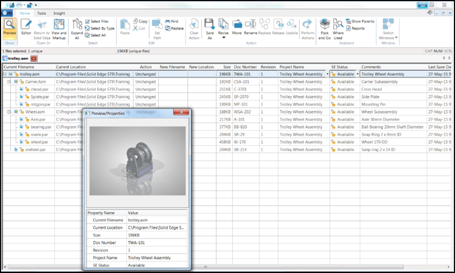
Task: Click Property Name header in Preview window
Action: (107, 213)
